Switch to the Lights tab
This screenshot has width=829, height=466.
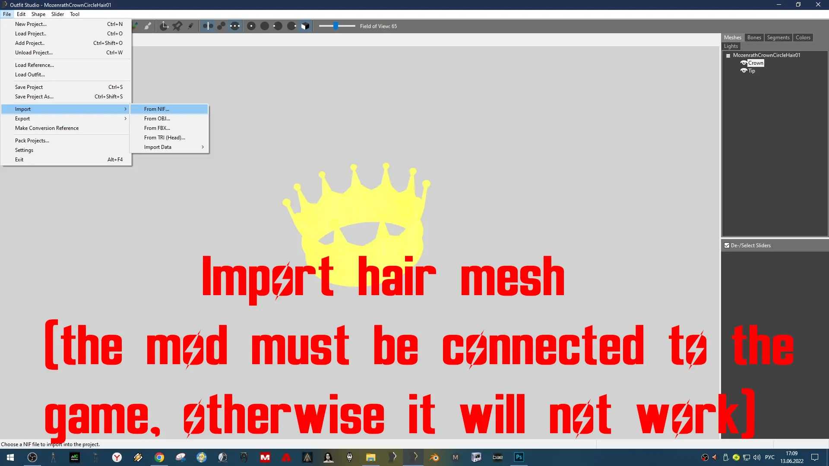[x=731, y=46]
